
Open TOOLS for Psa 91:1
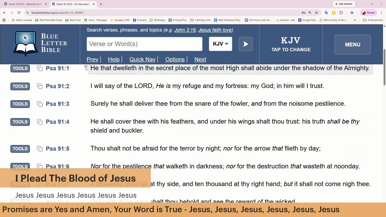(x=20, y=68)
